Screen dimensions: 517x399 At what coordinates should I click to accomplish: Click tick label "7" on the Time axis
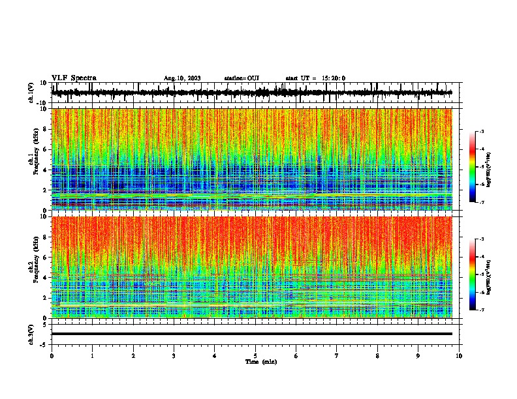[337, 356]
